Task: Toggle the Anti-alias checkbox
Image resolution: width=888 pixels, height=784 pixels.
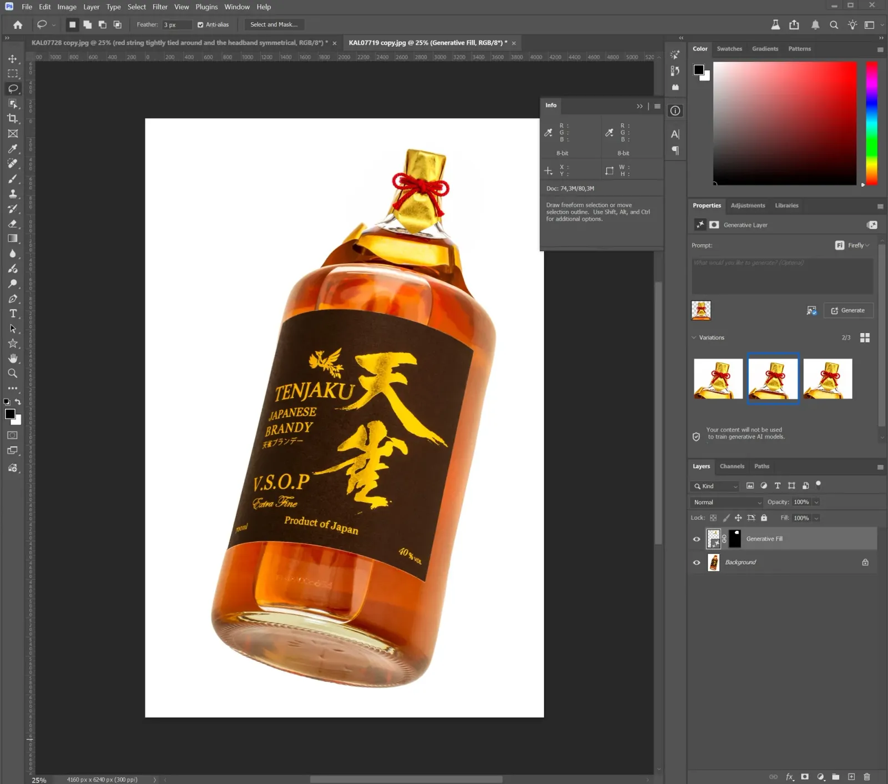Action: pyautogui.click(x=200, y=24)
